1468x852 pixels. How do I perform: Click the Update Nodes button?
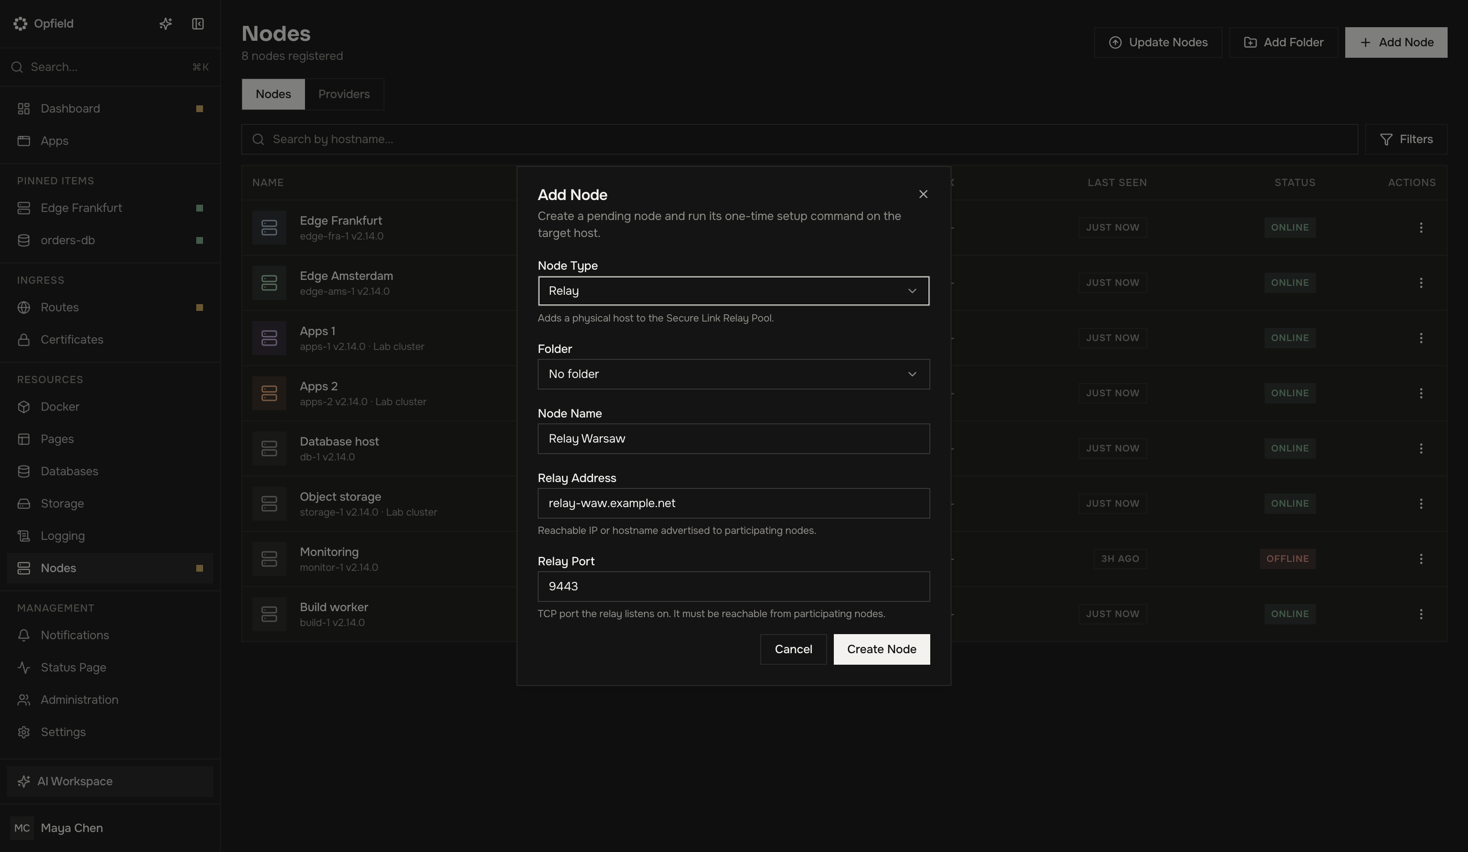(1157, 42)
